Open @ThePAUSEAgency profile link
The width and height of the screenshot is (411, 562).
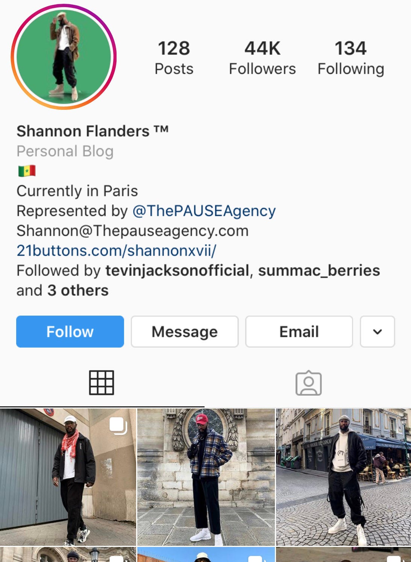pyautogui.click(x=204, y=211)
